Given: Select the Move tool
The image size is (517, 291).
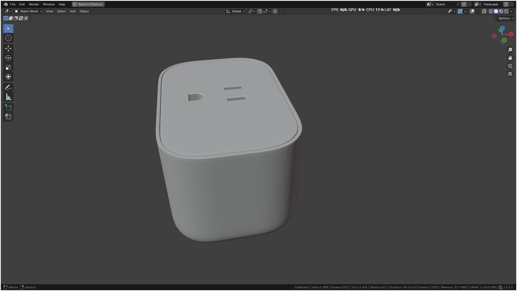Looking at the screenshot, I should 8,48.
